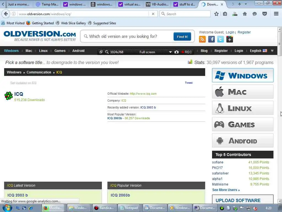
Task: Open the Web Slice Gallery bookmark
Action: click(71, 23)
